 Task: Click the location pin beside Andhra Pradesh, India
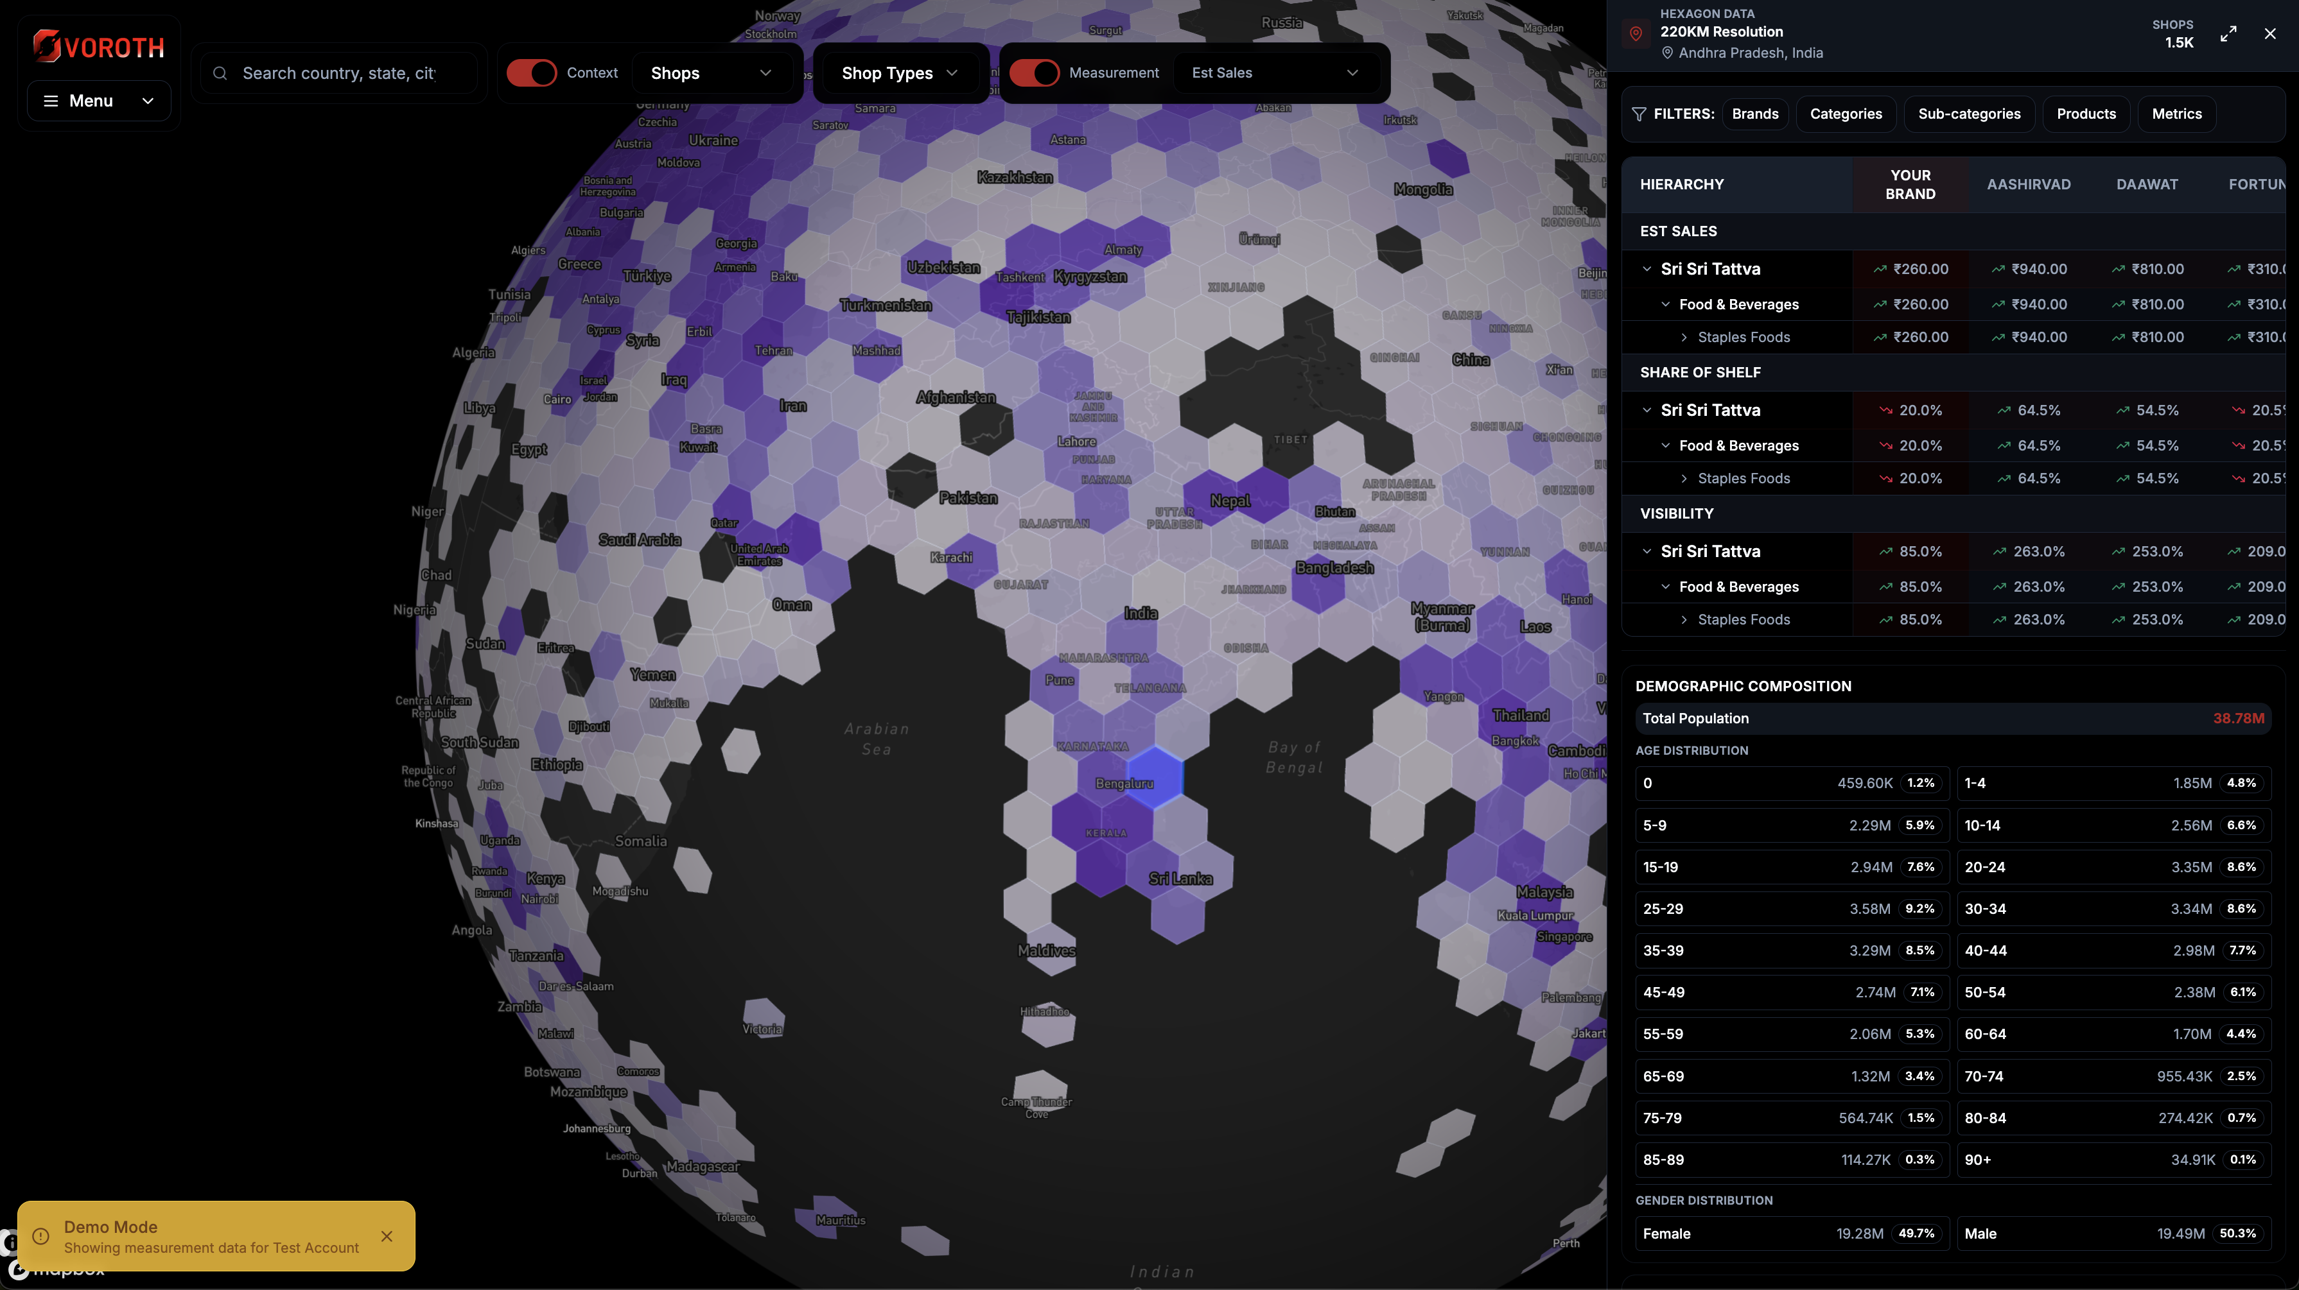tap(1668, 53)
